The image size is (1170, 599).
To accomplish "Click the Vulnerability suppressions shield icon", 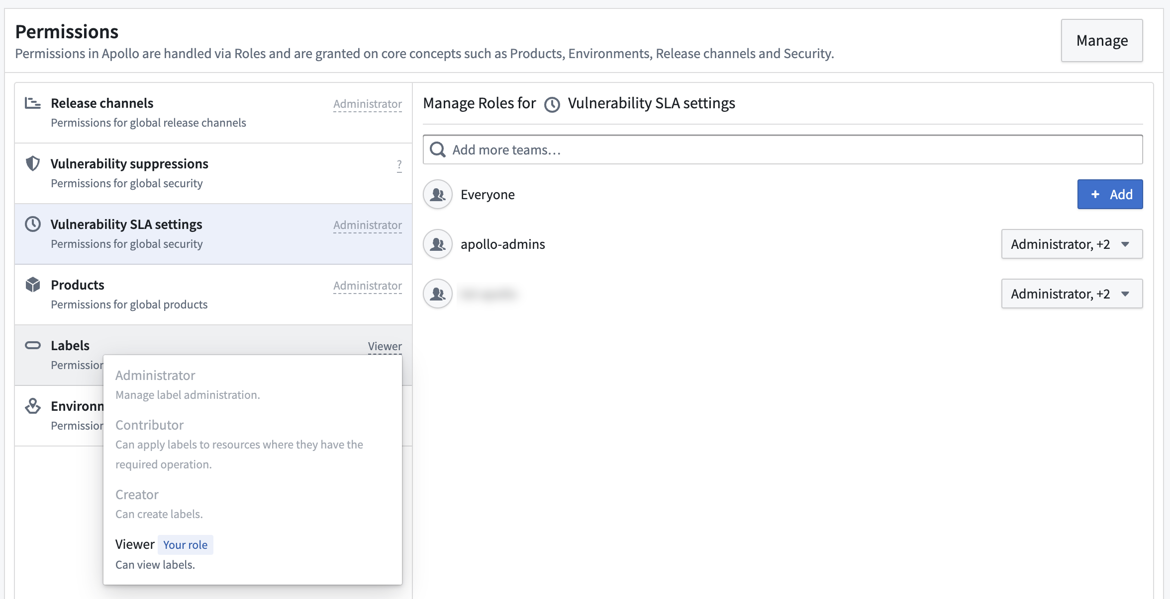I will (33, 163).
